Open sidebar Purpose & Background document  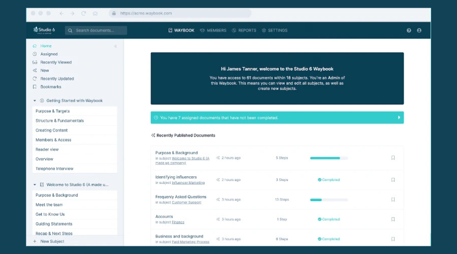(75, 195)
